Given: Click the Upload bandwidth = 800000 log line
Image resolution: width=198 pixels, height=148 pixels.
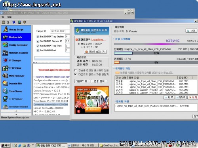Looking at the screenshot, I should [48, 108].
